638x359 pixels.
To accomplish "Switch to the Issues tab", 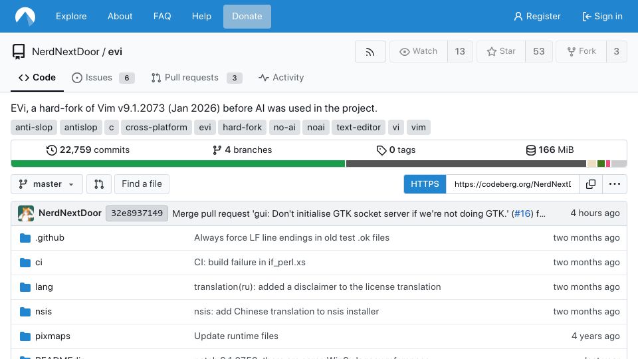I will click(103, 78).
